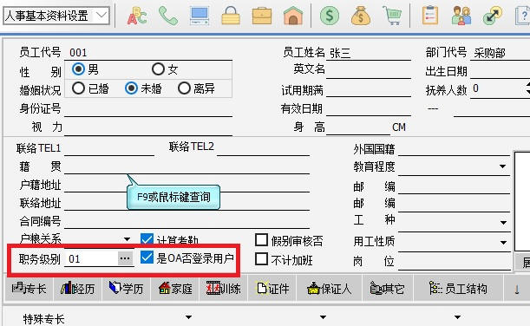Click the briefcase toolbar icon
This screenshot has height=326, width=530.
(x=262, y=16)
